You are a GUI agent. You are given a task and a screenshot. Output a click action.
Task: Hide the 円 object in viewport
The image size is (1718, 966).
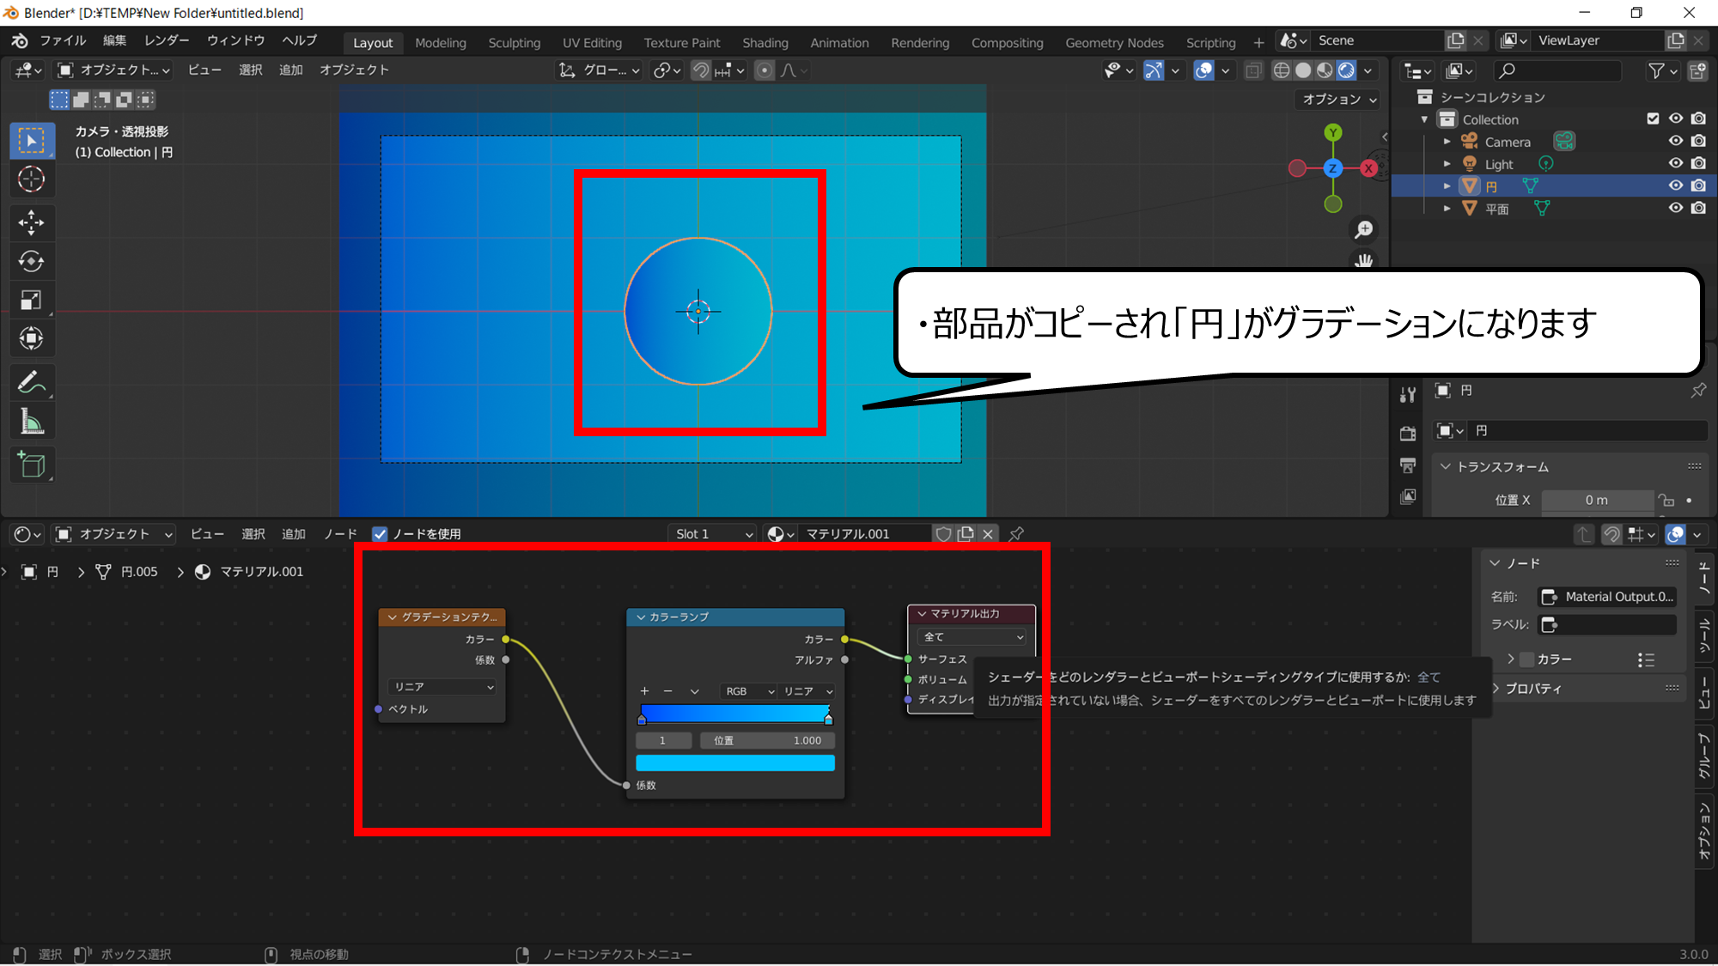pyautogui.click(x=1676, y=185)
